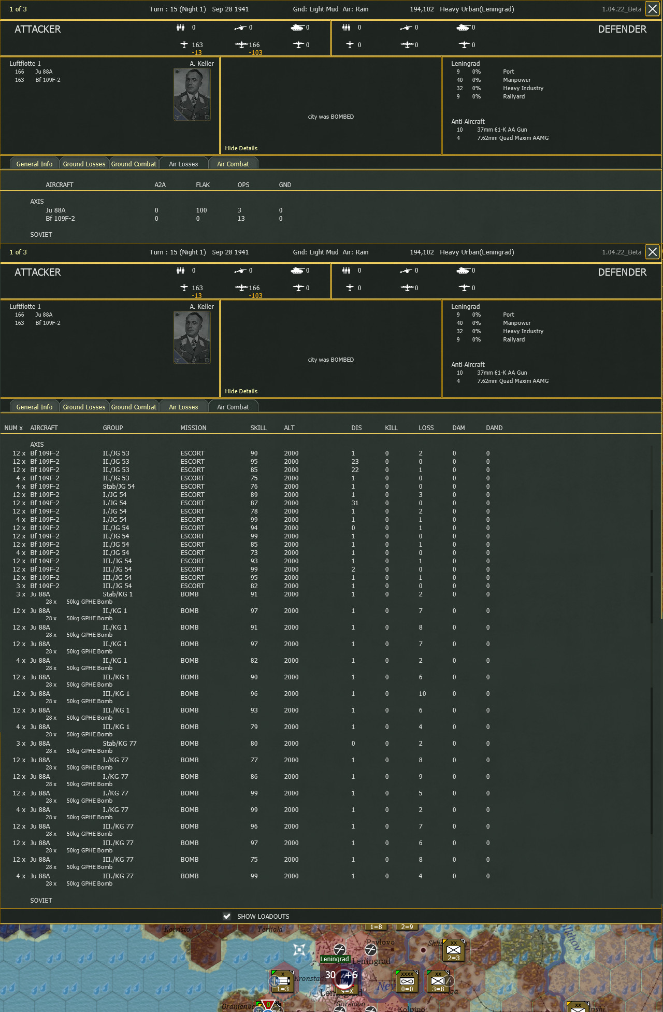The image size is (663, 1012).
Task: Click the defender bomber icon in the upper report
Action: [407, 45]
